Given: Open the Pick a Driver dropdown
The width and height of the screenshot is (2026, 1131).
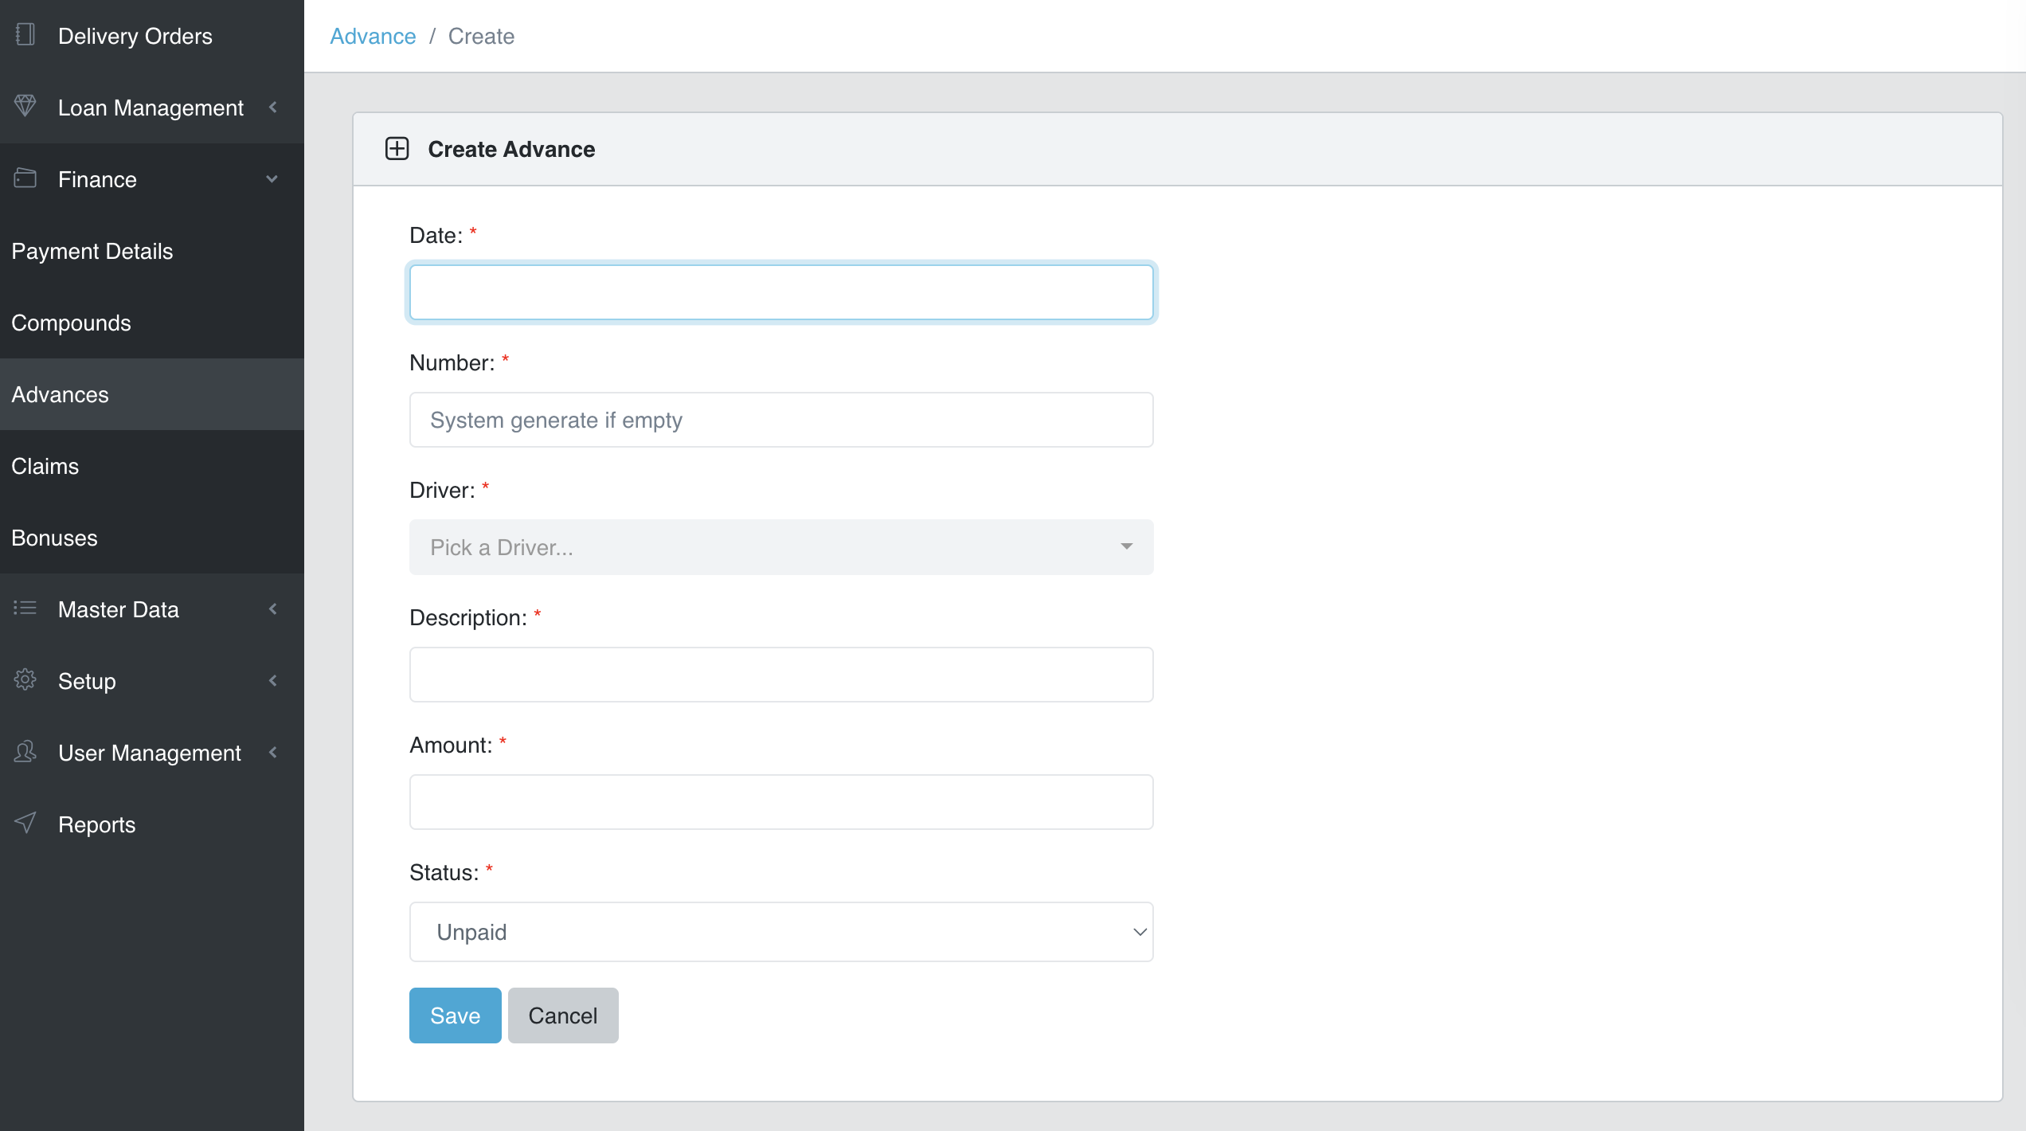Looking at the screenshot, I should [x=780, y=547].
